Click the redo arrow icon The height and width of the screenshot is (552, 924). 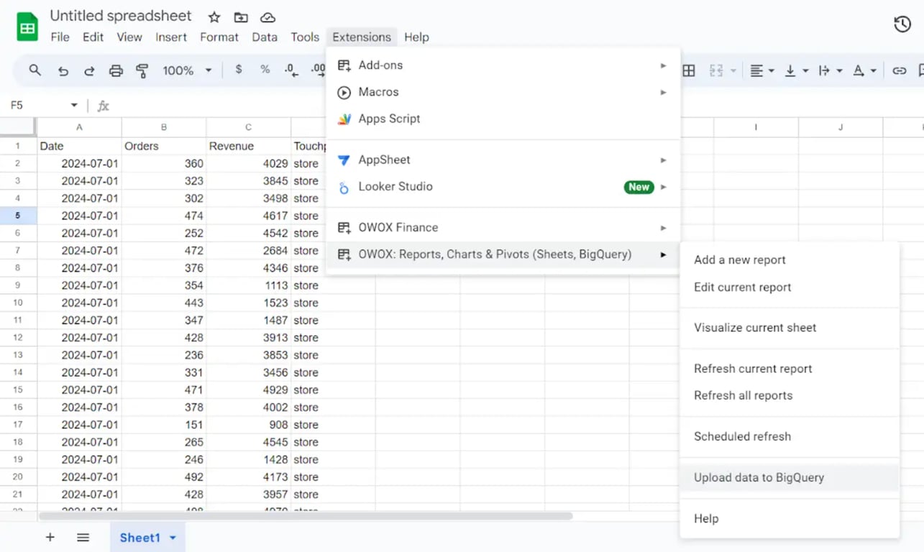pos(89,70)
